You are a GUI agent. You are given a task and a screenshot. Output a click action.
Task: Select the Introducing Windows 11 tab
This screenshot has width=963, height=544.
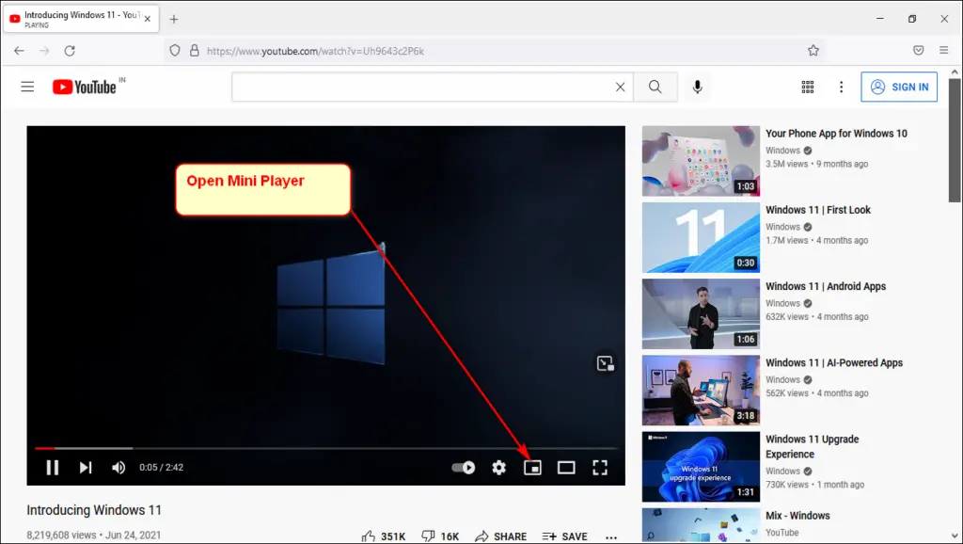pyautogui.click(x=81, y=19)
